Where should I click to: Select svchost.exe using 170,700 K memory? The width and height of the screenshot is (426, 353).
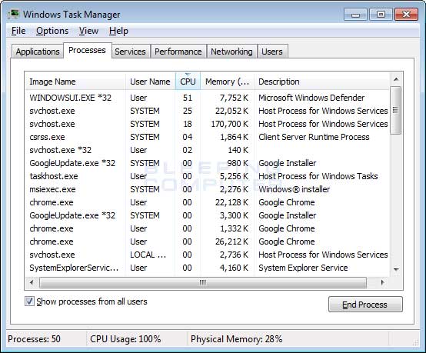coord(208,124)
